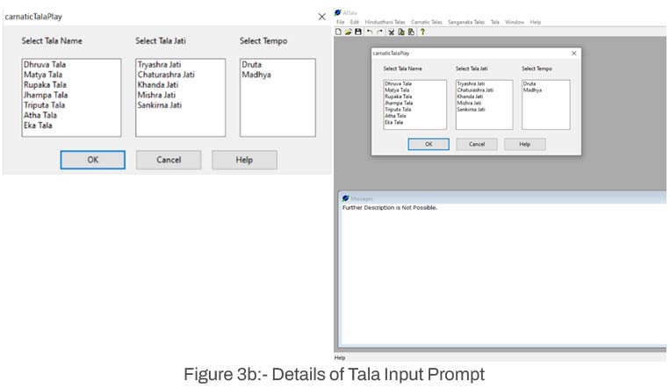670x388 pixels.
Task: Open the Carnatic Talas menu
Action: click(x=427, y=22)
